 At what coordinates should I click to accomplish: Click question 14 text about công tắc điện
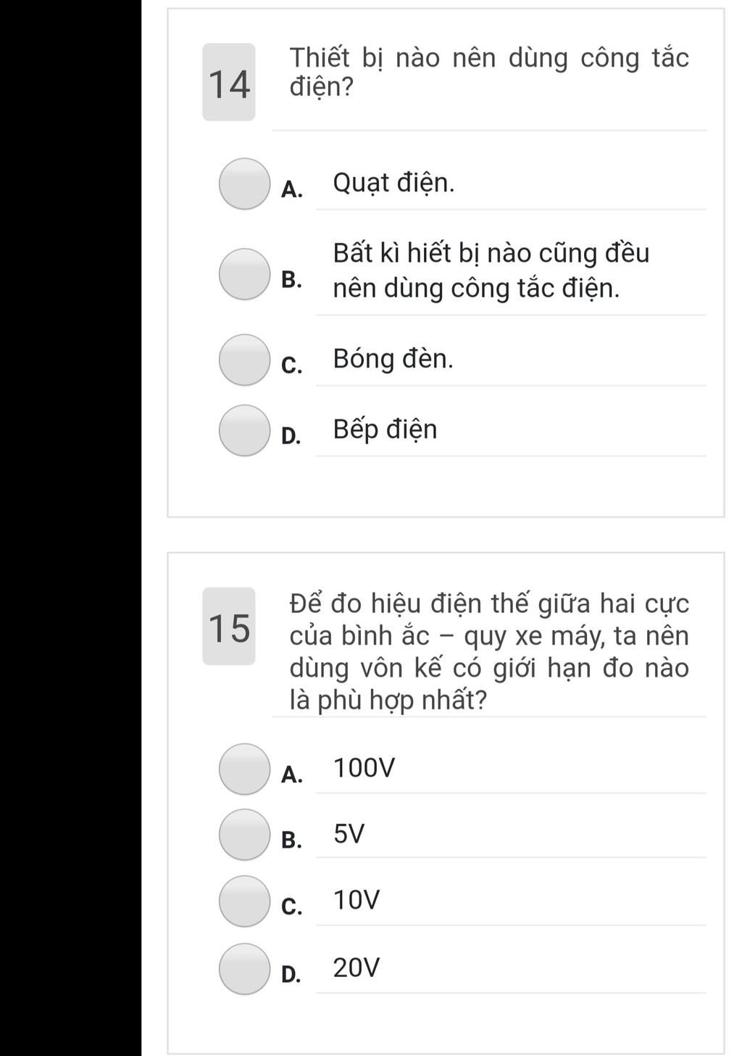point(489,72)
